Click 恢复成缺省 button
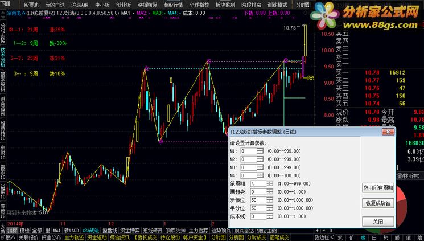 [x=378, y=203]
